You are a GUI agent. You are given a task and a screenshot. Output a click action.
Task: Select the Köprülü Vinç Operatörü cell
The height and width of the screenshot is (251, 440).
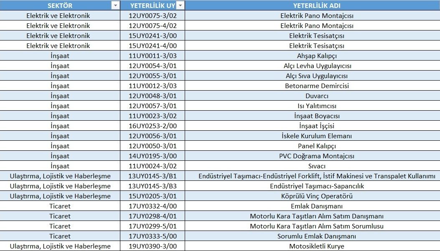pos(316,196)
